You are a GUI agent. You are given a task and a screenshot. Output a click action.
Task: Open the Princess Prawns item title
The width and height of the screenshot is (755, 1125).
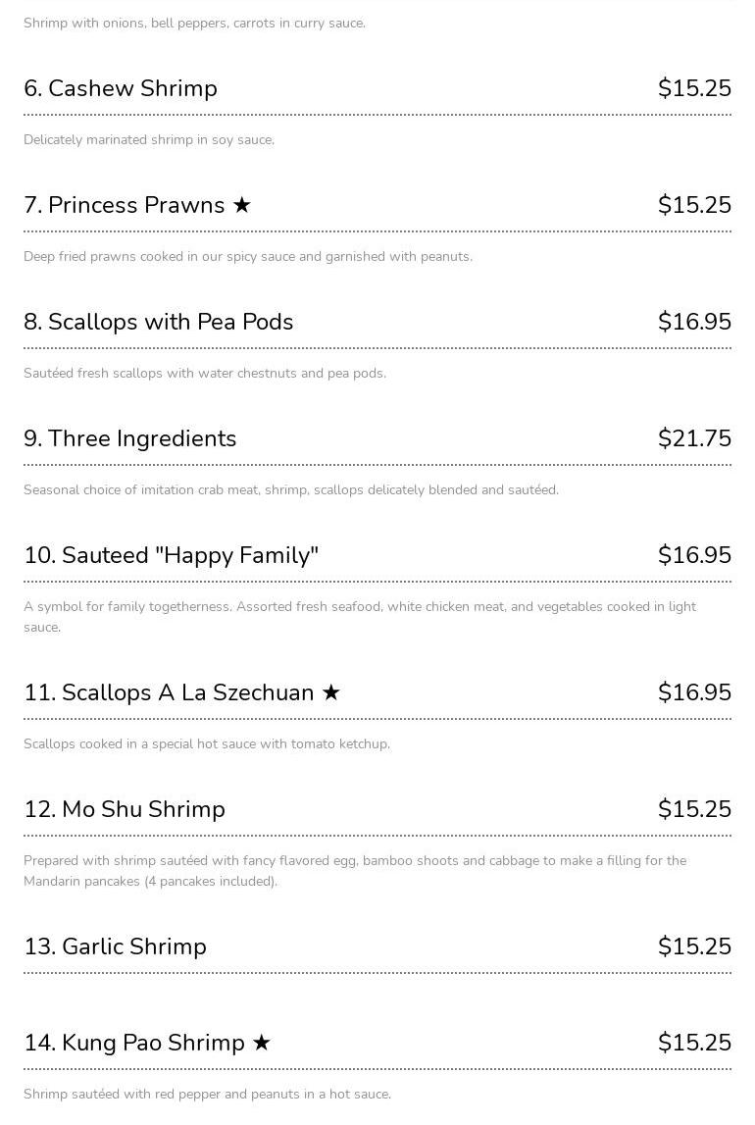[125, 205]
